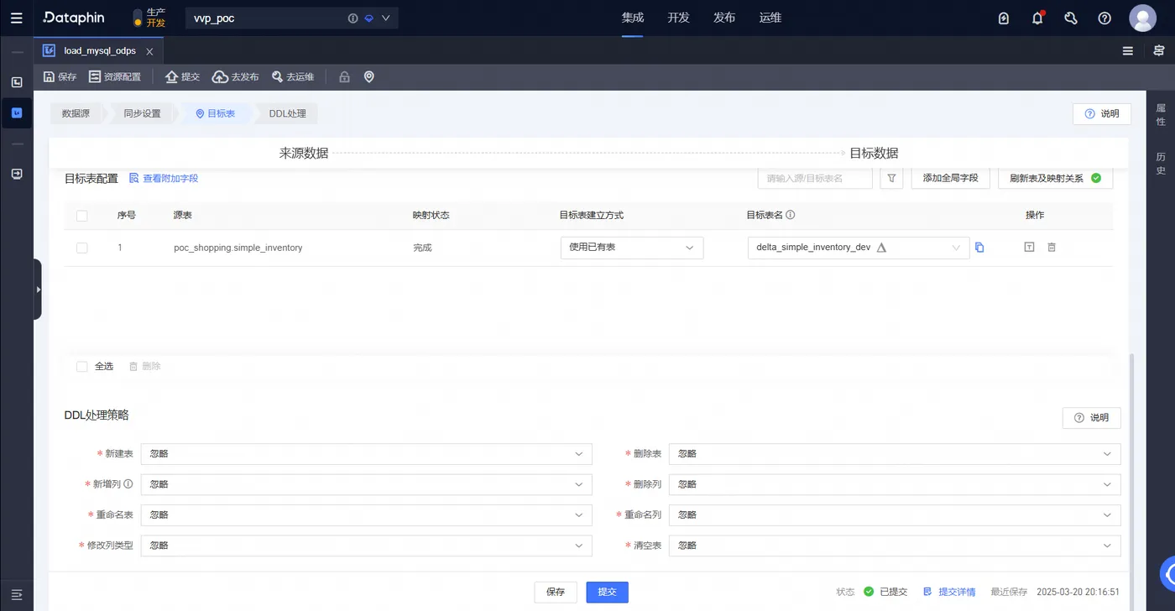This screenshot has height=611, width=1175.
Task: Click the location pin icon in toolbar
Action: coord(368,77)
